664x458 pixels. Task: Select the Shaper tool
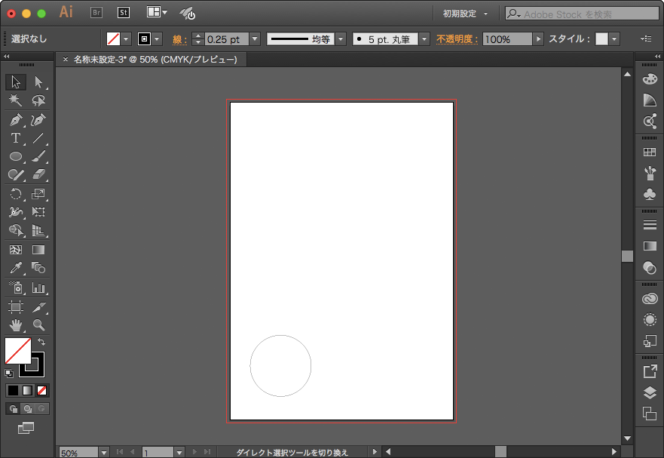pos(16,175)
